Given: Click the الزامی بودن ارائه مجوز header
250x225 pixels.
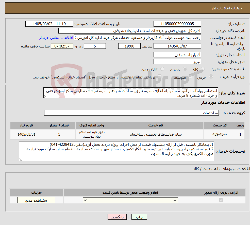Looking at the screenshot, I should point(221,192).
